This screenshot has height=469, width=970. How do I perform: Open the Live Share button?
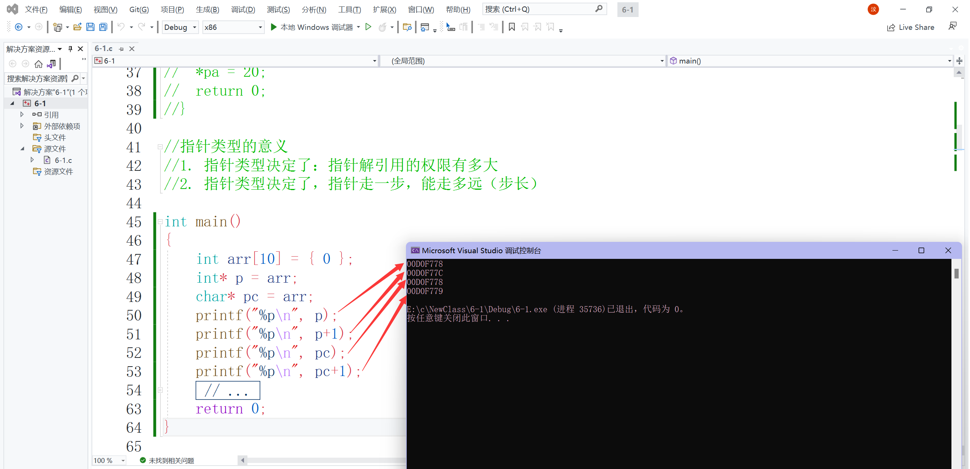click(911, 27)
